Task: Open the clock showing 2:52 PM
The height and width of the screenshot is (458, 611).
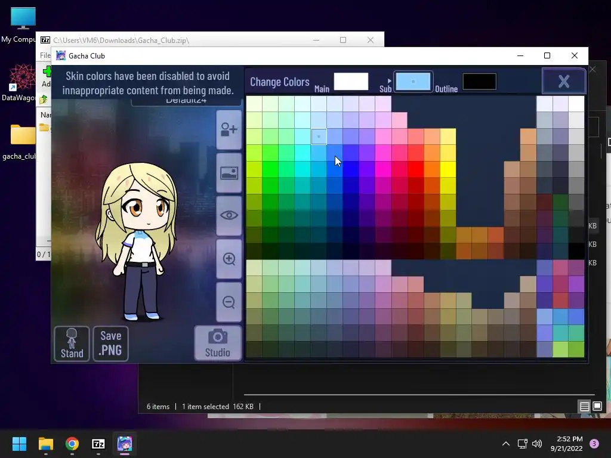Action: [567, 444]
